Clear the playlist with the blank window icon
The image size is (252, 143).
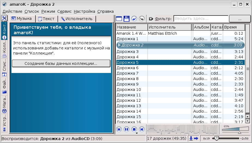tap(119, 19)
